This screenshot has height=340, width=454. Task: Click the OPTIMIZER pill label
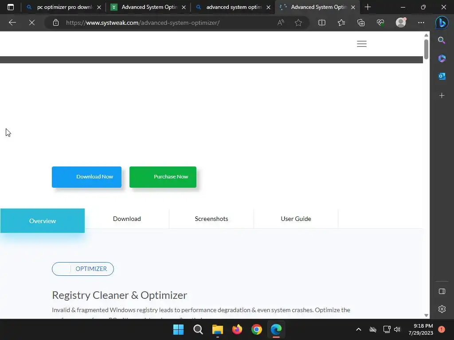(83, 269)
